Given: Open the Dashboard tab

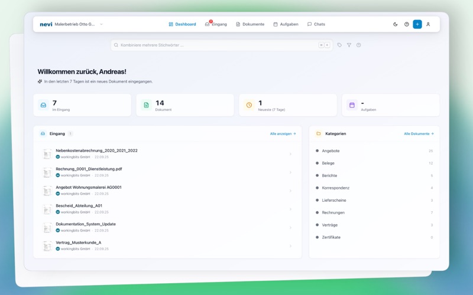Looking at the screenshot, I should coord(182,24).
